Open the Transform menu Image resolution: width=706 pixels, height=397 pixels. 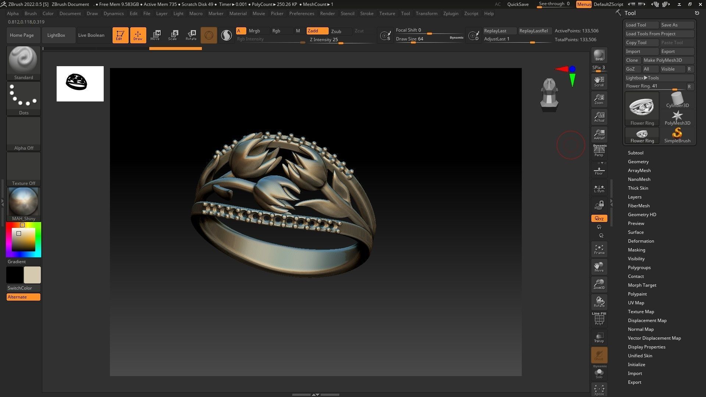coord(426,14)
